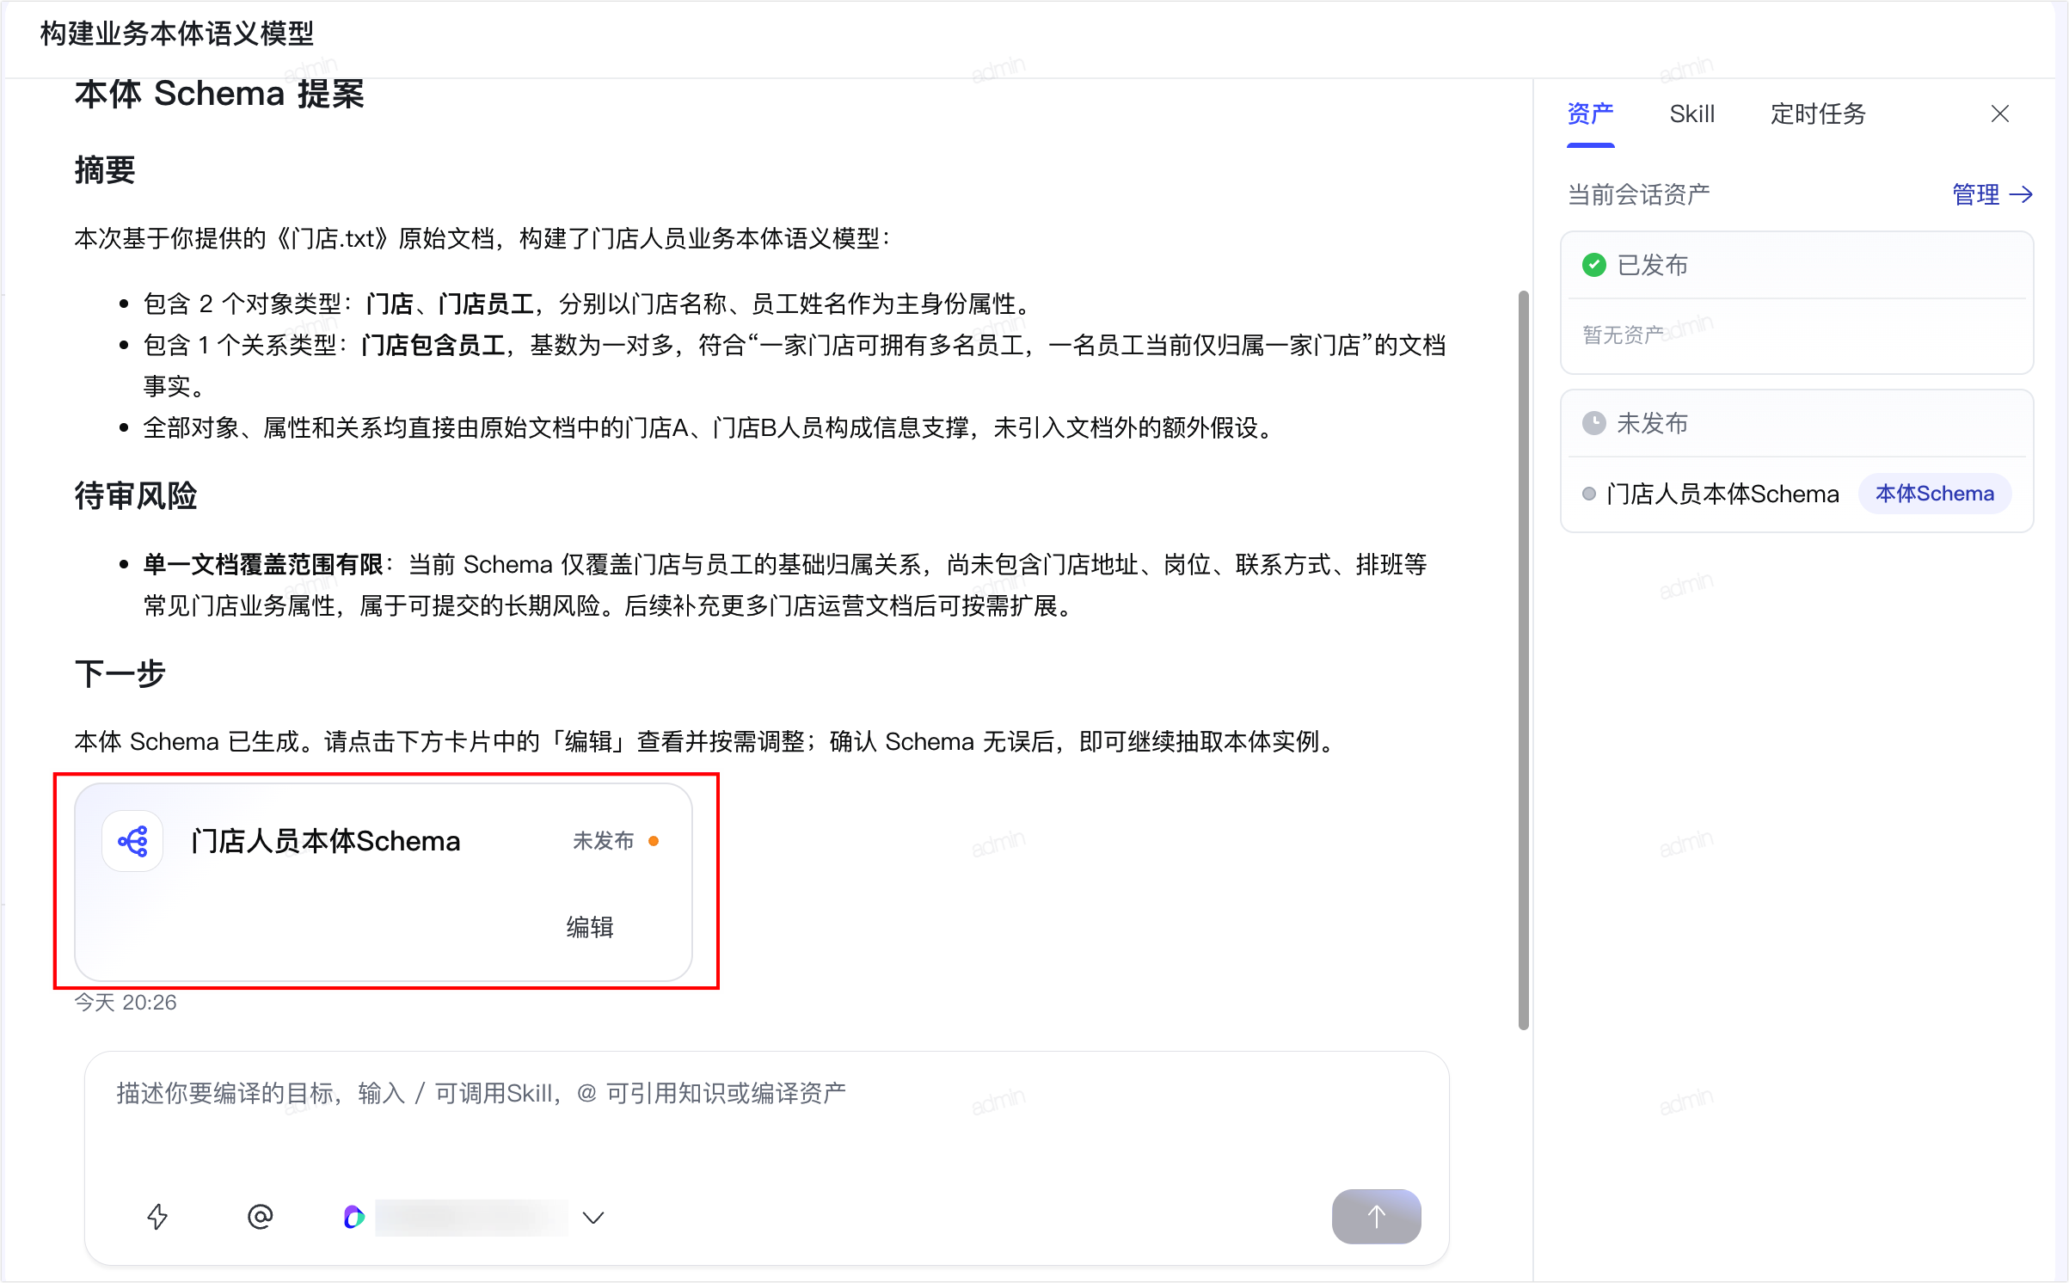The image size is (2069, 1283).
Task: Close the right assets panel
Action: [2000, 114]
